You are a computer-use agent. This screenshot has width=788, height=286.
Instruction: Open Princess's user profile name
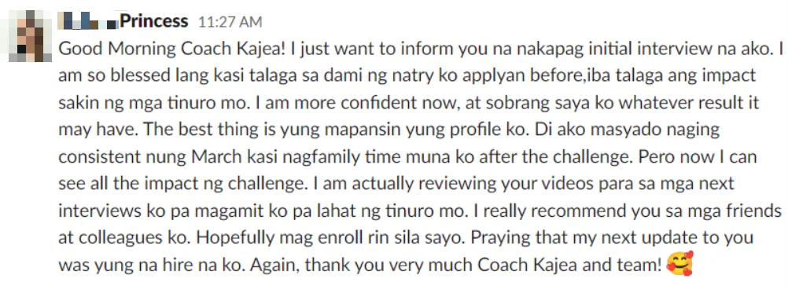pyautogui.click(x=154, y=21)
